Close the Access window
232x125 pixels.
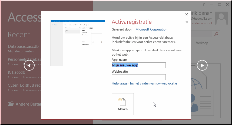pyautogui.click(x=227, y=4)
